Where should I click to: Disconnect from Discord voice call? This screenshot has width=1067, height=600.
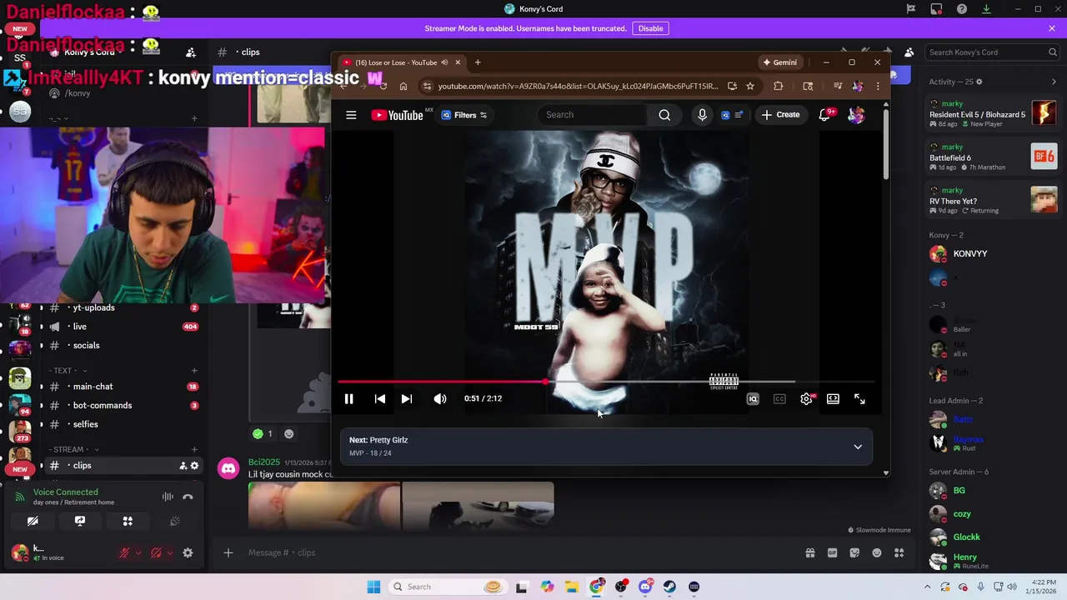[x=188, y=497]
